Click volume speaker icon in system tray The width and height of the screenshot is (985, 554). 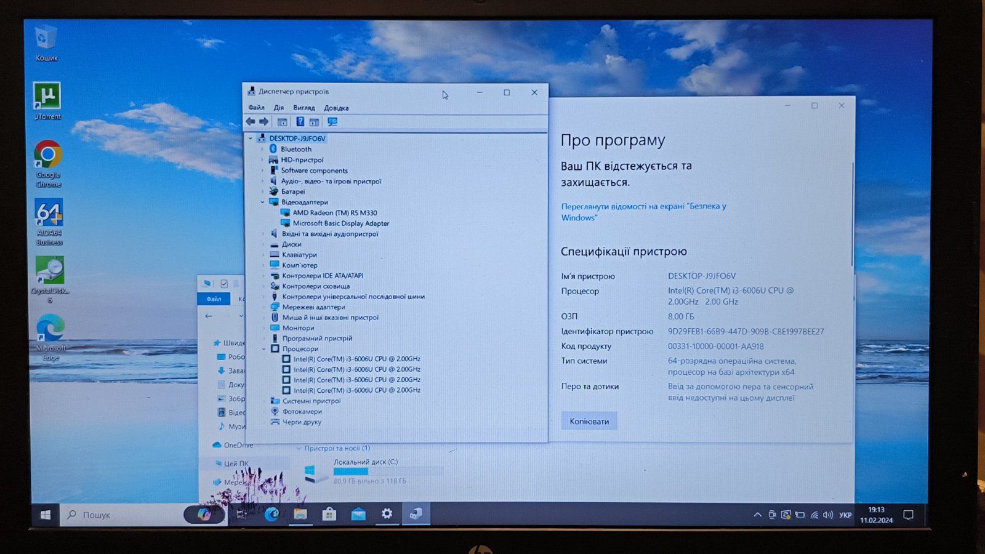coord(828,515)
